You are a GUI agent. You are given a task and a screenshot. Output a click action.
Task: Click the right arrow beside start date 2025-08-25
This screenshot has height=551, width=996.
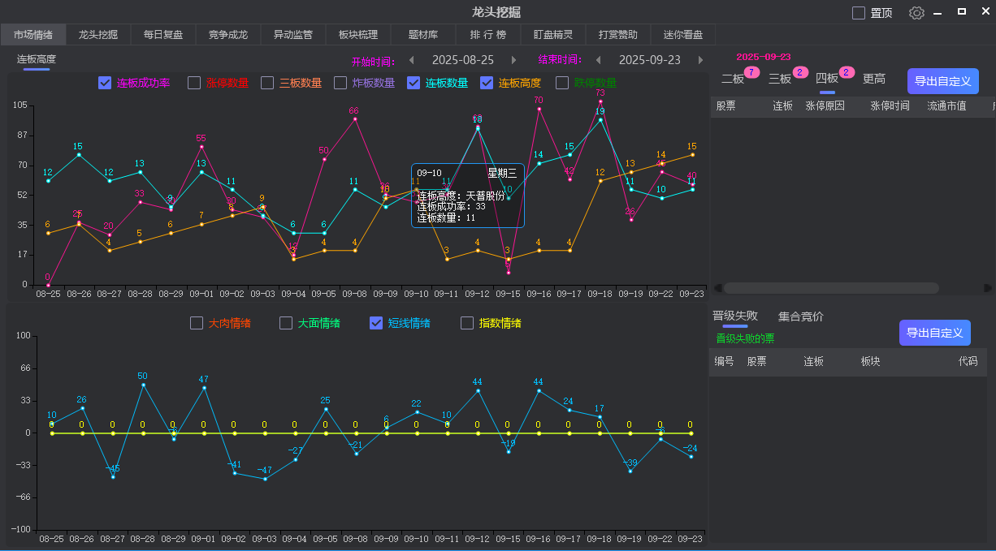click(513, 60)
